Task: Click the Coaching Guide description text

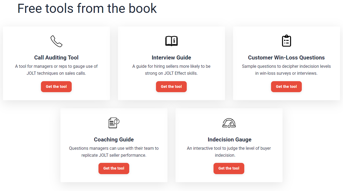Action: [114, 151]
